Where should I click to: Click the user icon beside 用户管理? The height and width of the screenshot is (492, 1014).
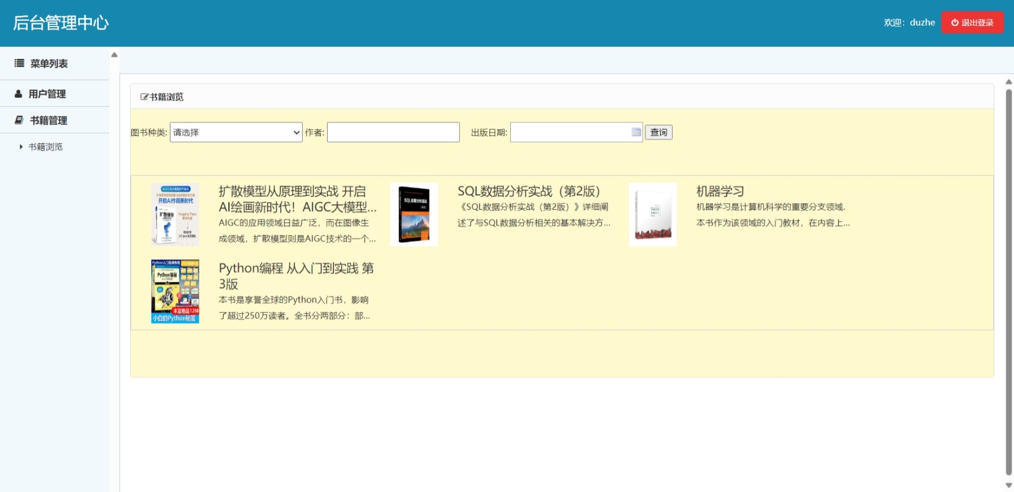[18, 94]
